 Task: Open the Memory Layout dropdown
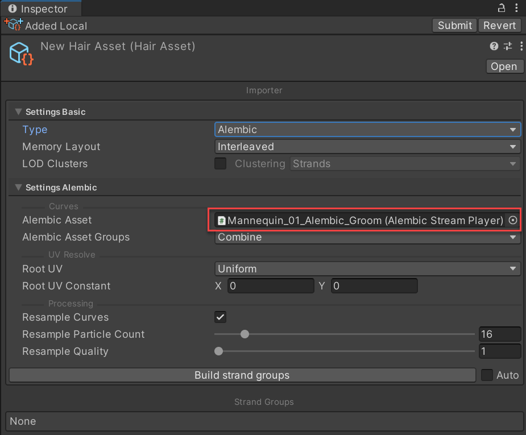[x=367, y=147]
